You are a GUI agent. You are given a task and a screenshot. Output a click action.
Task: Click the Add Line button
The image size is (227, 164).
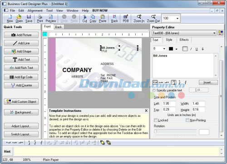pos(21,43)
